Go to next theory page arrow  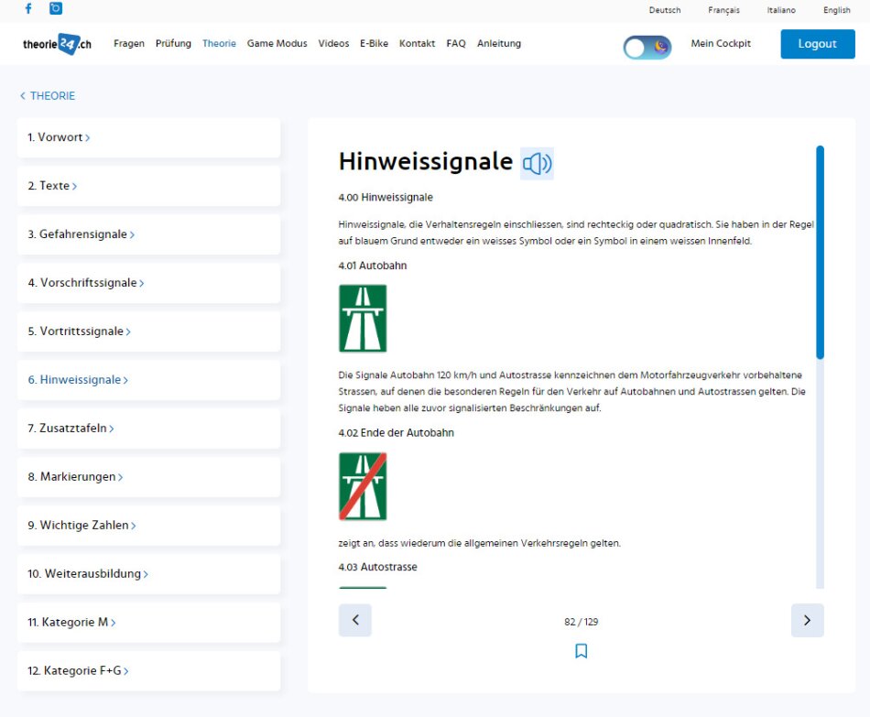(808, 620)
